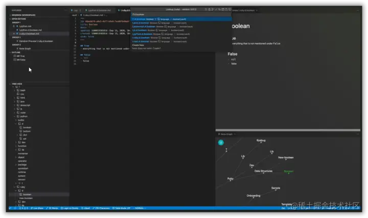
Task: Expand the javascript node in Tree View
Action: pos(14,105)
